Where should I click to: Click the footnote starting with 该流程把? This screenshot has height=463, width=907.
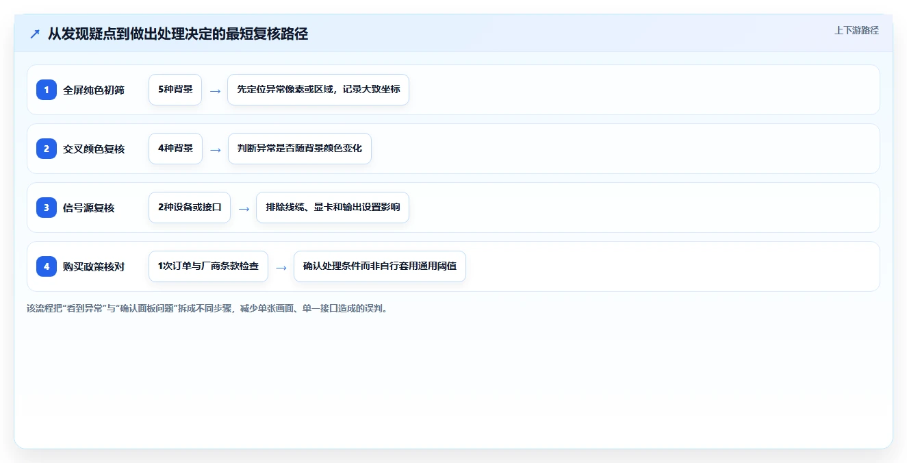tap(208, 308)
